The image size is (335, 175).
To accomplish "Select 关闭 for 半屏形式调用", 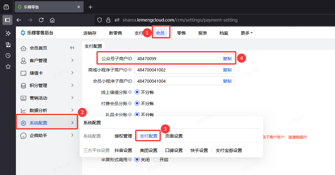I will (137, 160).
